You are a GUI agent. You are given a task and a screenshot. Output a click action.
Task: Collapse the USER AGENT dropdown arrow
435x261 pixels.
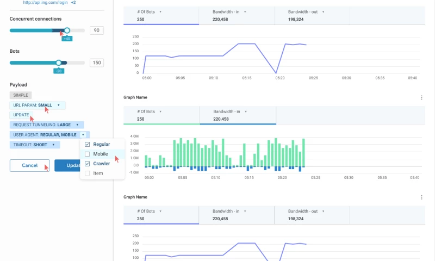(83, 134)
